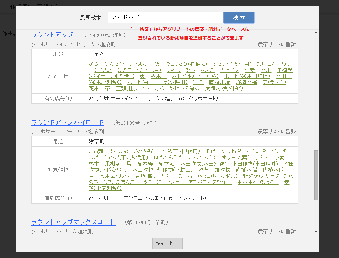The height and width of the screenshot is (258, 339).
Task: Click 直播水稲 link in the ラウンドアップ (第14360号) table
Action: tap(220, 82)
